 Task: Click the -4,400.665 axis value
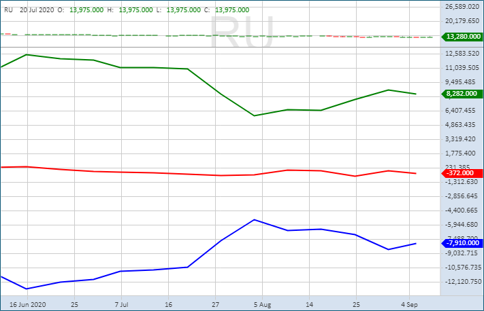pyautogui.click(x=461, y=211)
